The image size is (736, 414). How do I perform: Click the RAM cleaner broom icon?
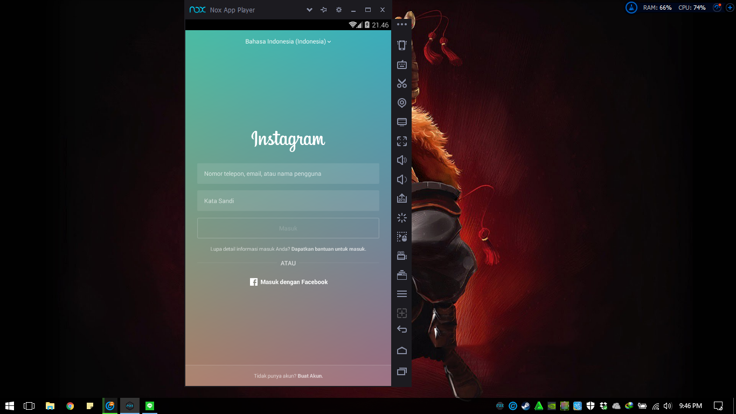(x=631, y=8)
